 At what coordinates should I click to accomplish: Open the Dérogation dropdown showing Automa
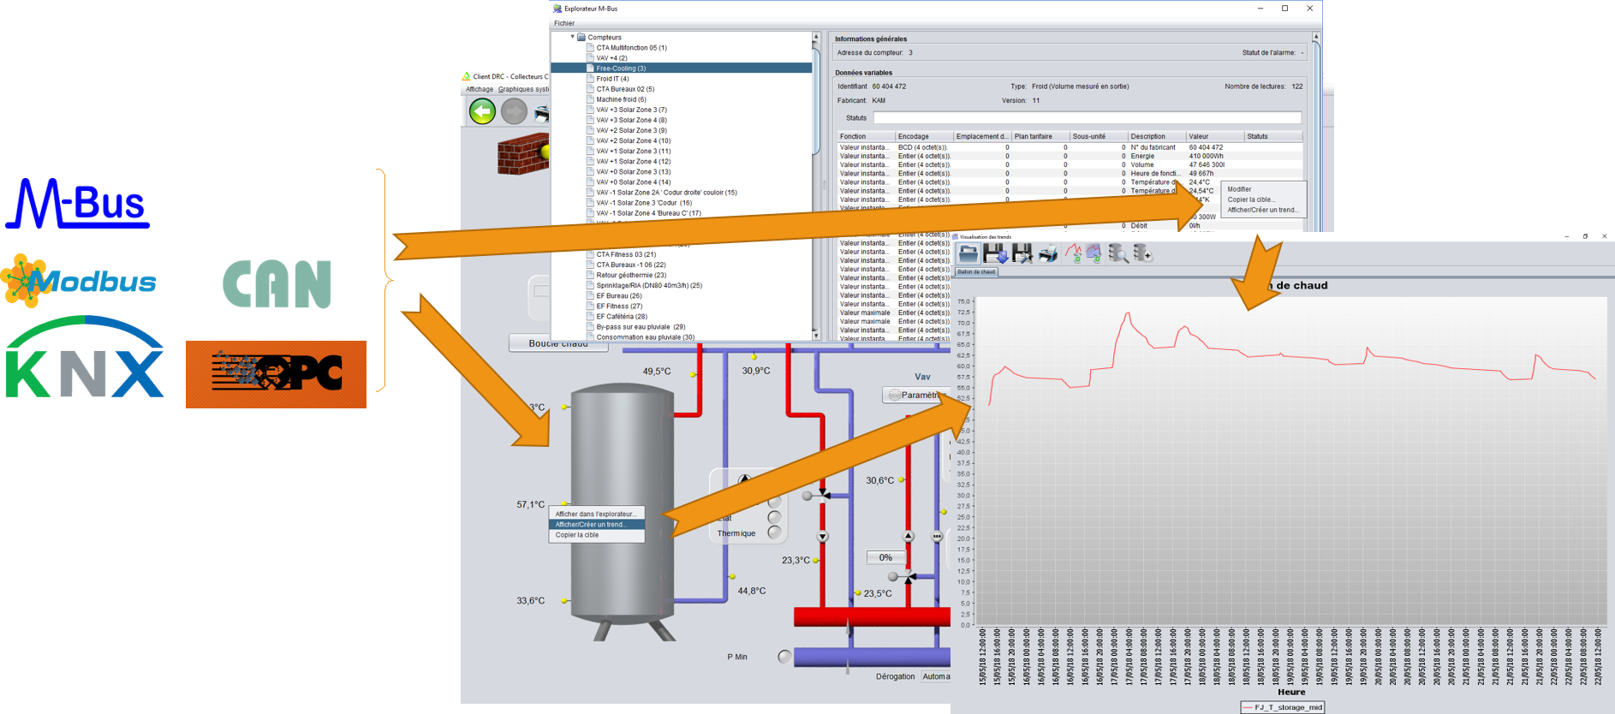pos(936,676)
